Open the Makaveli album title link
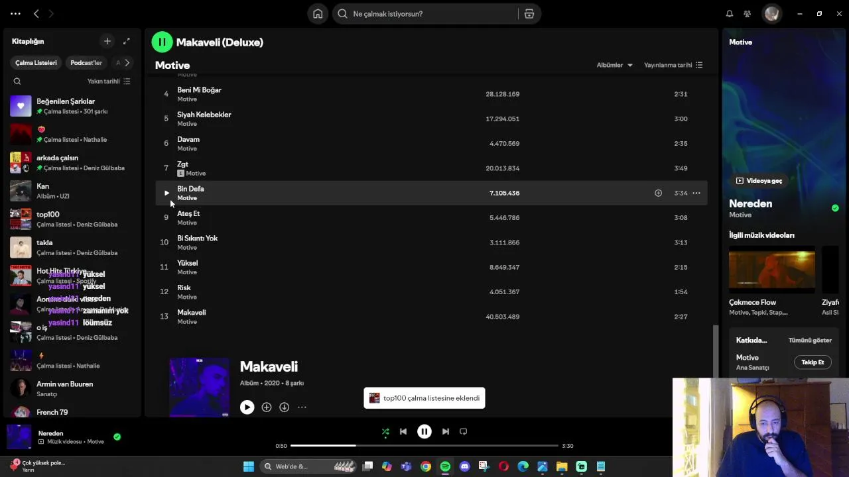The width and height of the screenshot is (849, 477). (269, 367)
